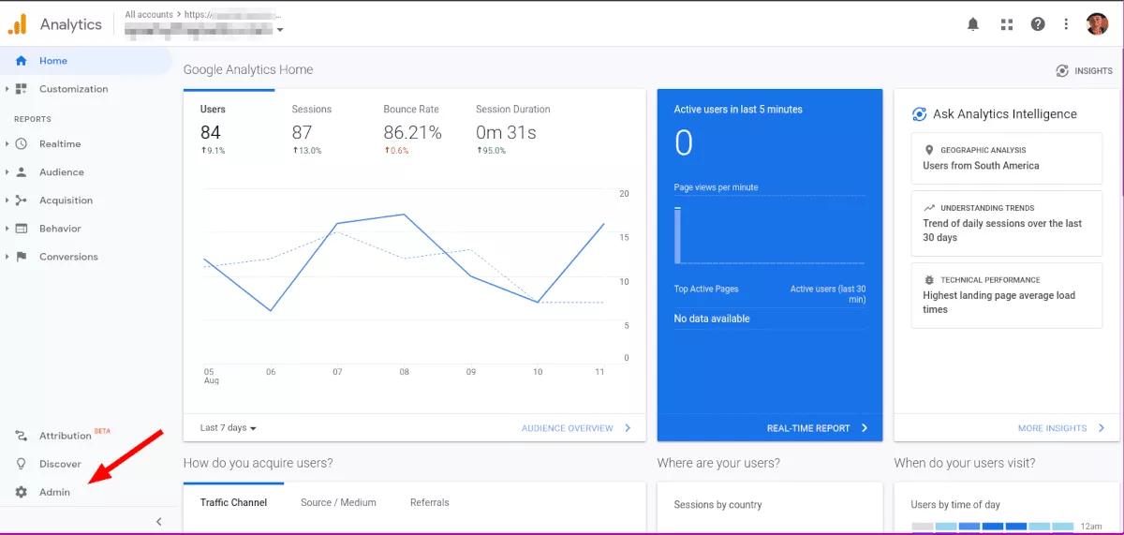Viewport: 1124px width, 535px height.
Task: Open the More Insights link
Action: 1062,428
